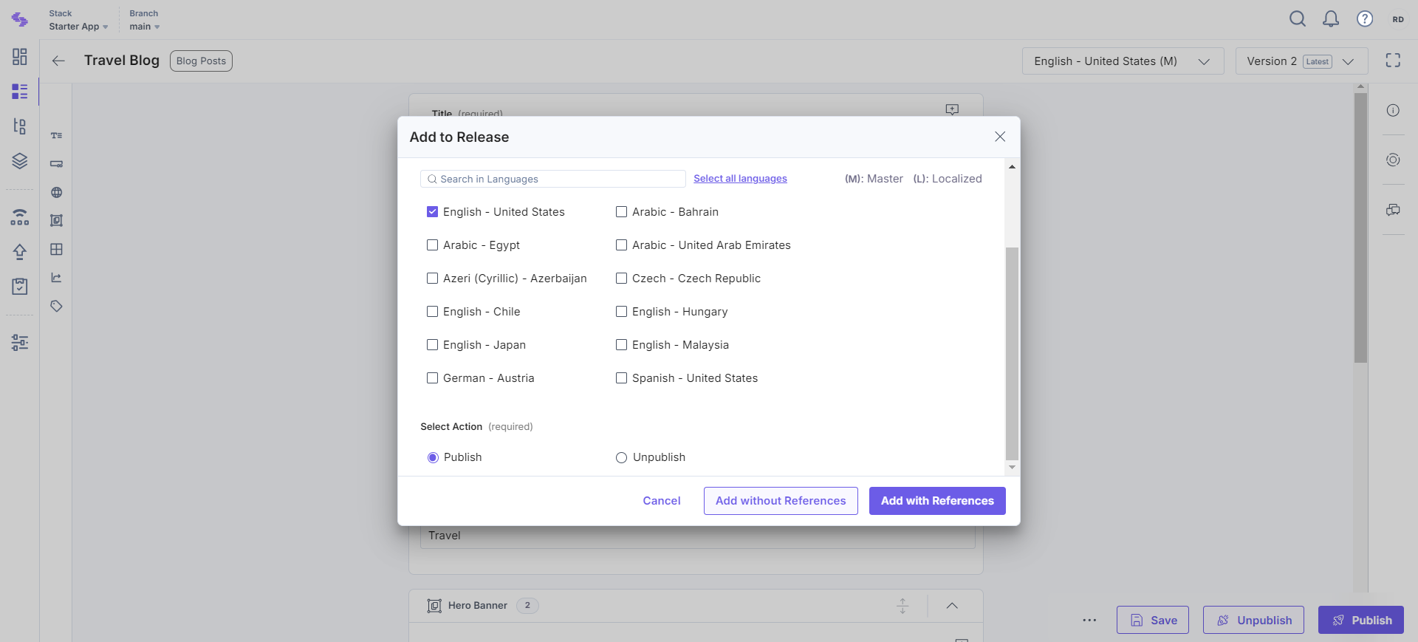Click the Contentstack logo icon
Image resolution: width=1418 pixels, height=642 pixels.
[x=20, y=20]
